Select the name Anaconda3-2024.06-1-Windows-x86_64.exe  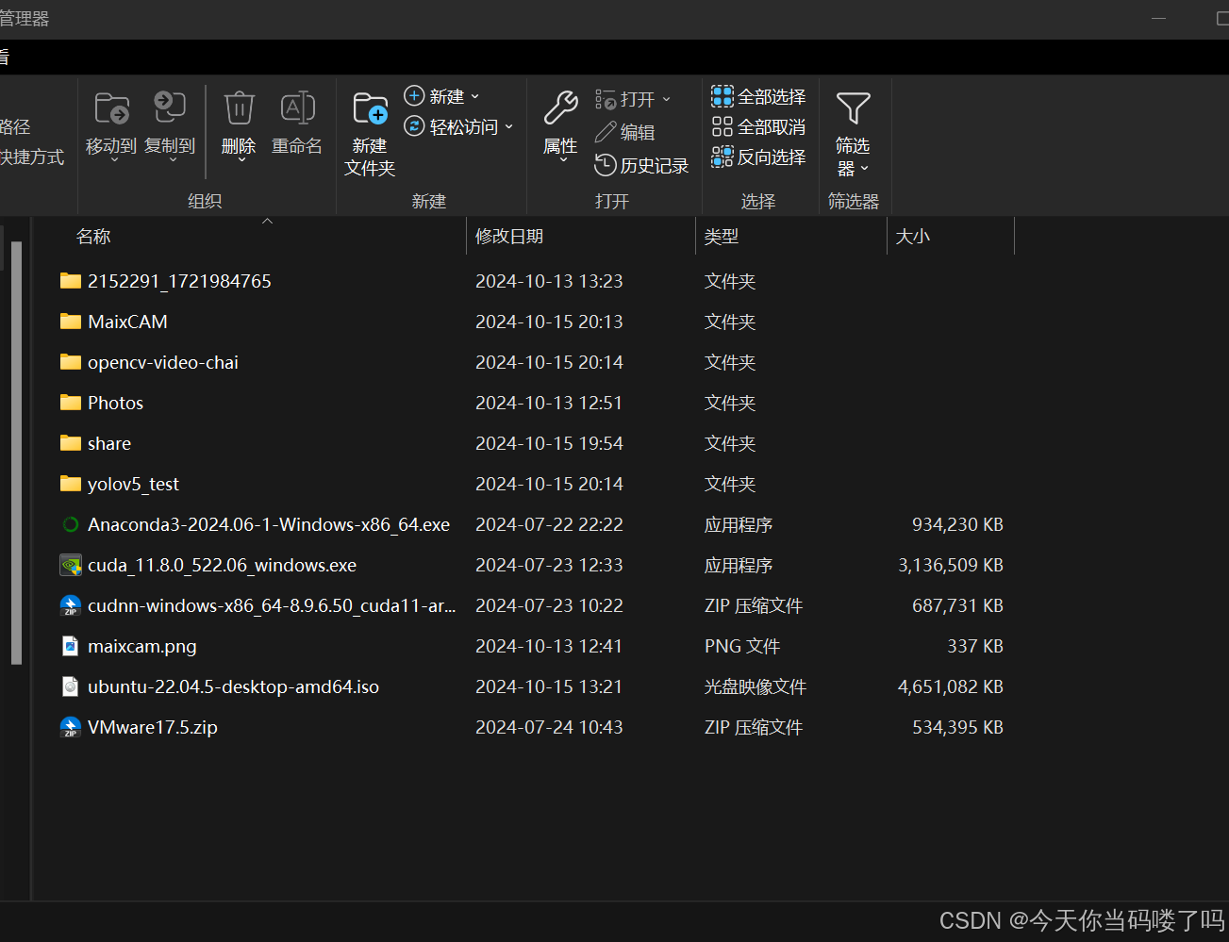tap(269, 524)
